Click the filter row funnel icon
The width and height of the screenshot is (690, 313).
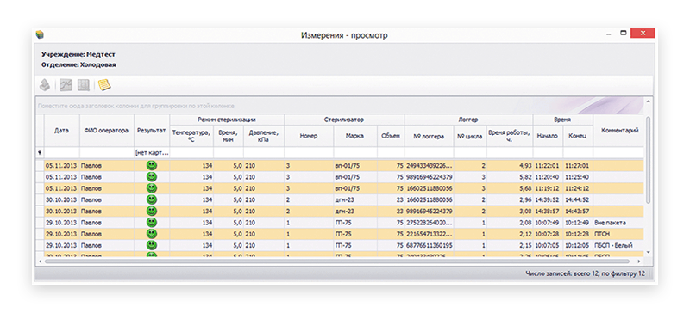coord(40,153)
